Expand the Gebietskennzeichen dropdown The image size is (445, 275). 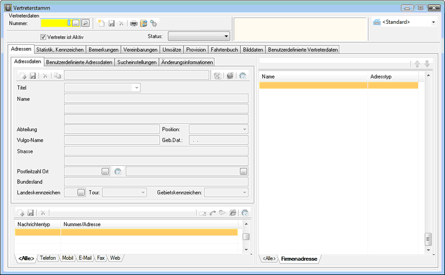[244, 192]
